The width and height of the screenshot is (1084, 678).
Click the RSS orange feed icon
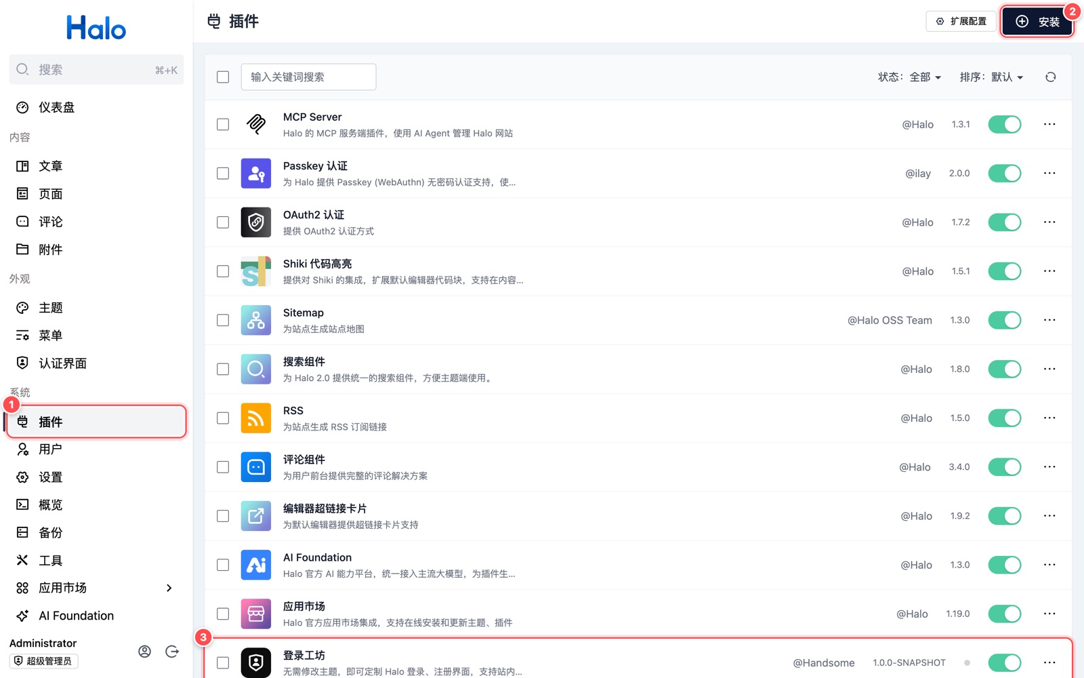tap(256, 418)
